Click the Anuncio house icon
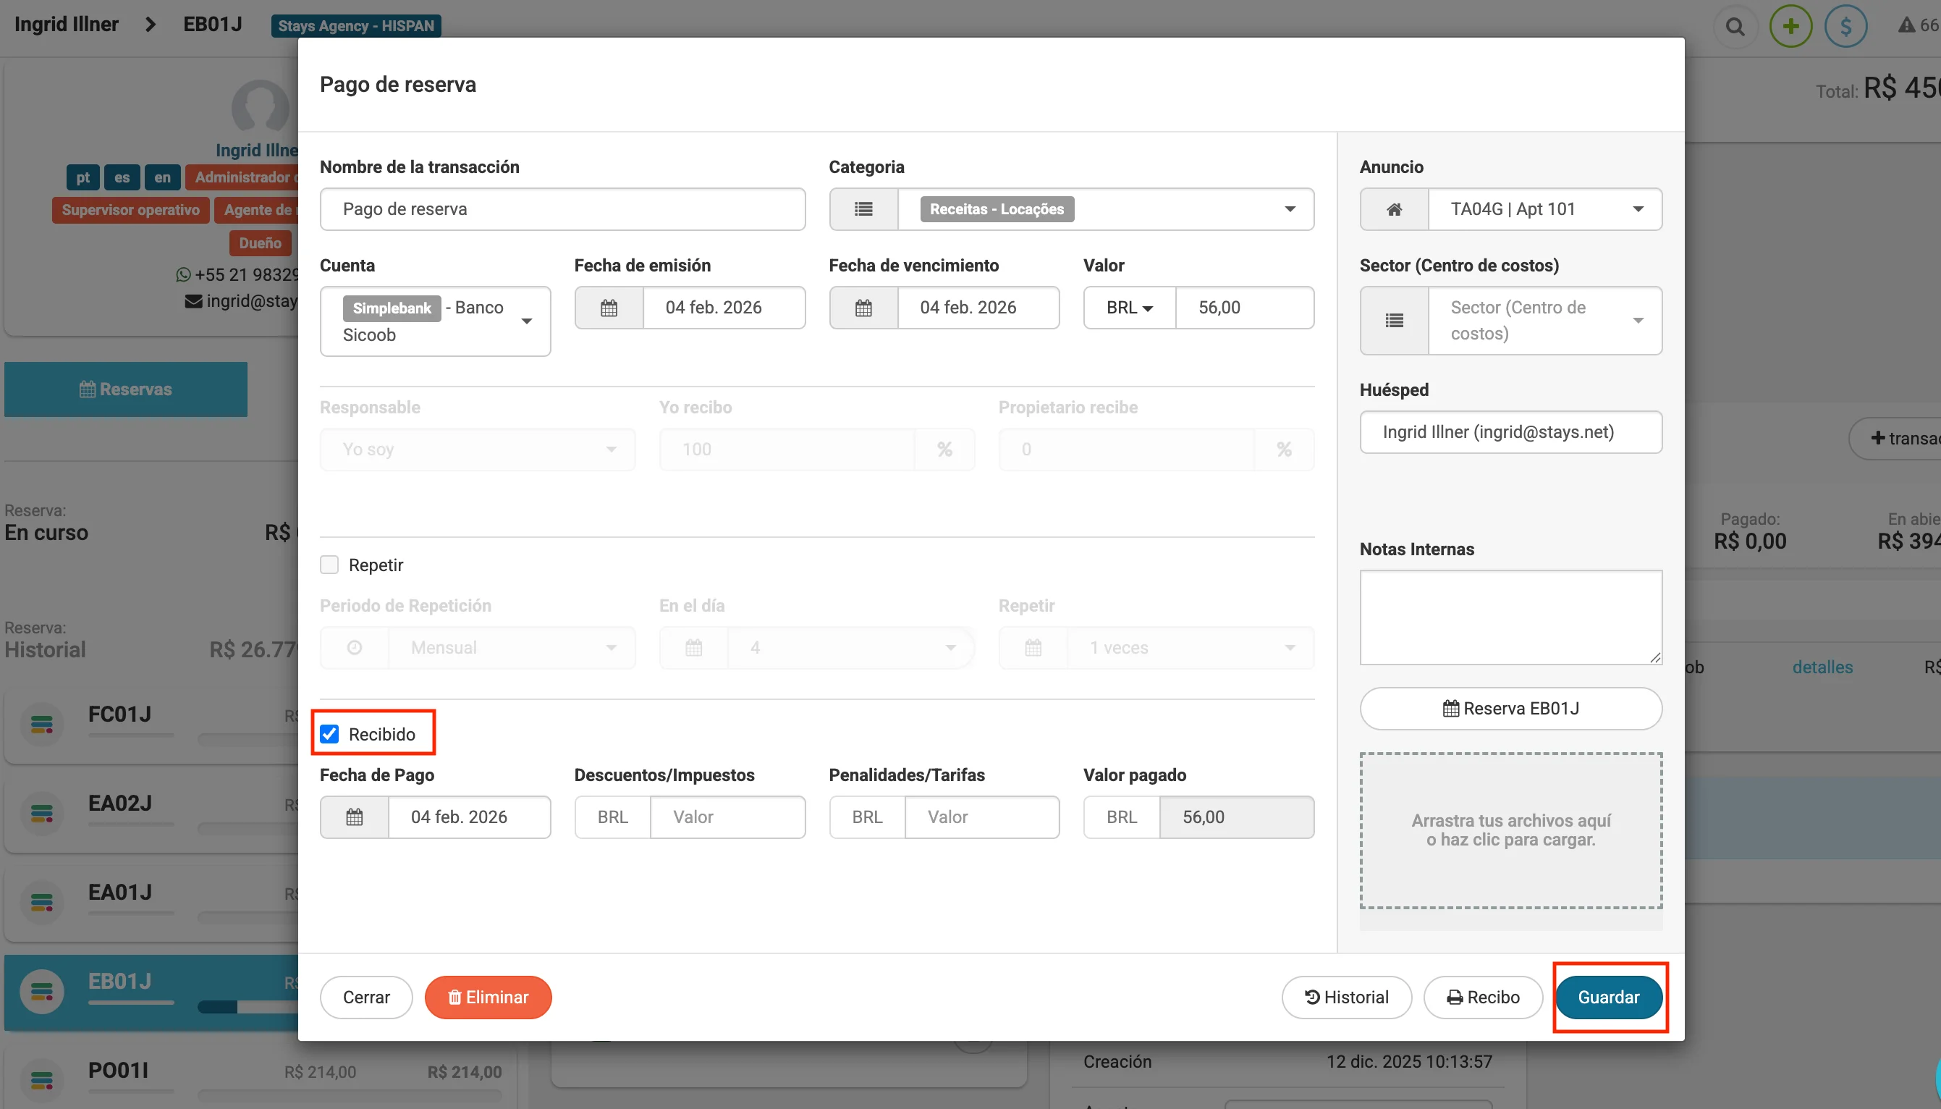This screenshot has height=1109, width=1941. coord(1393,209)
